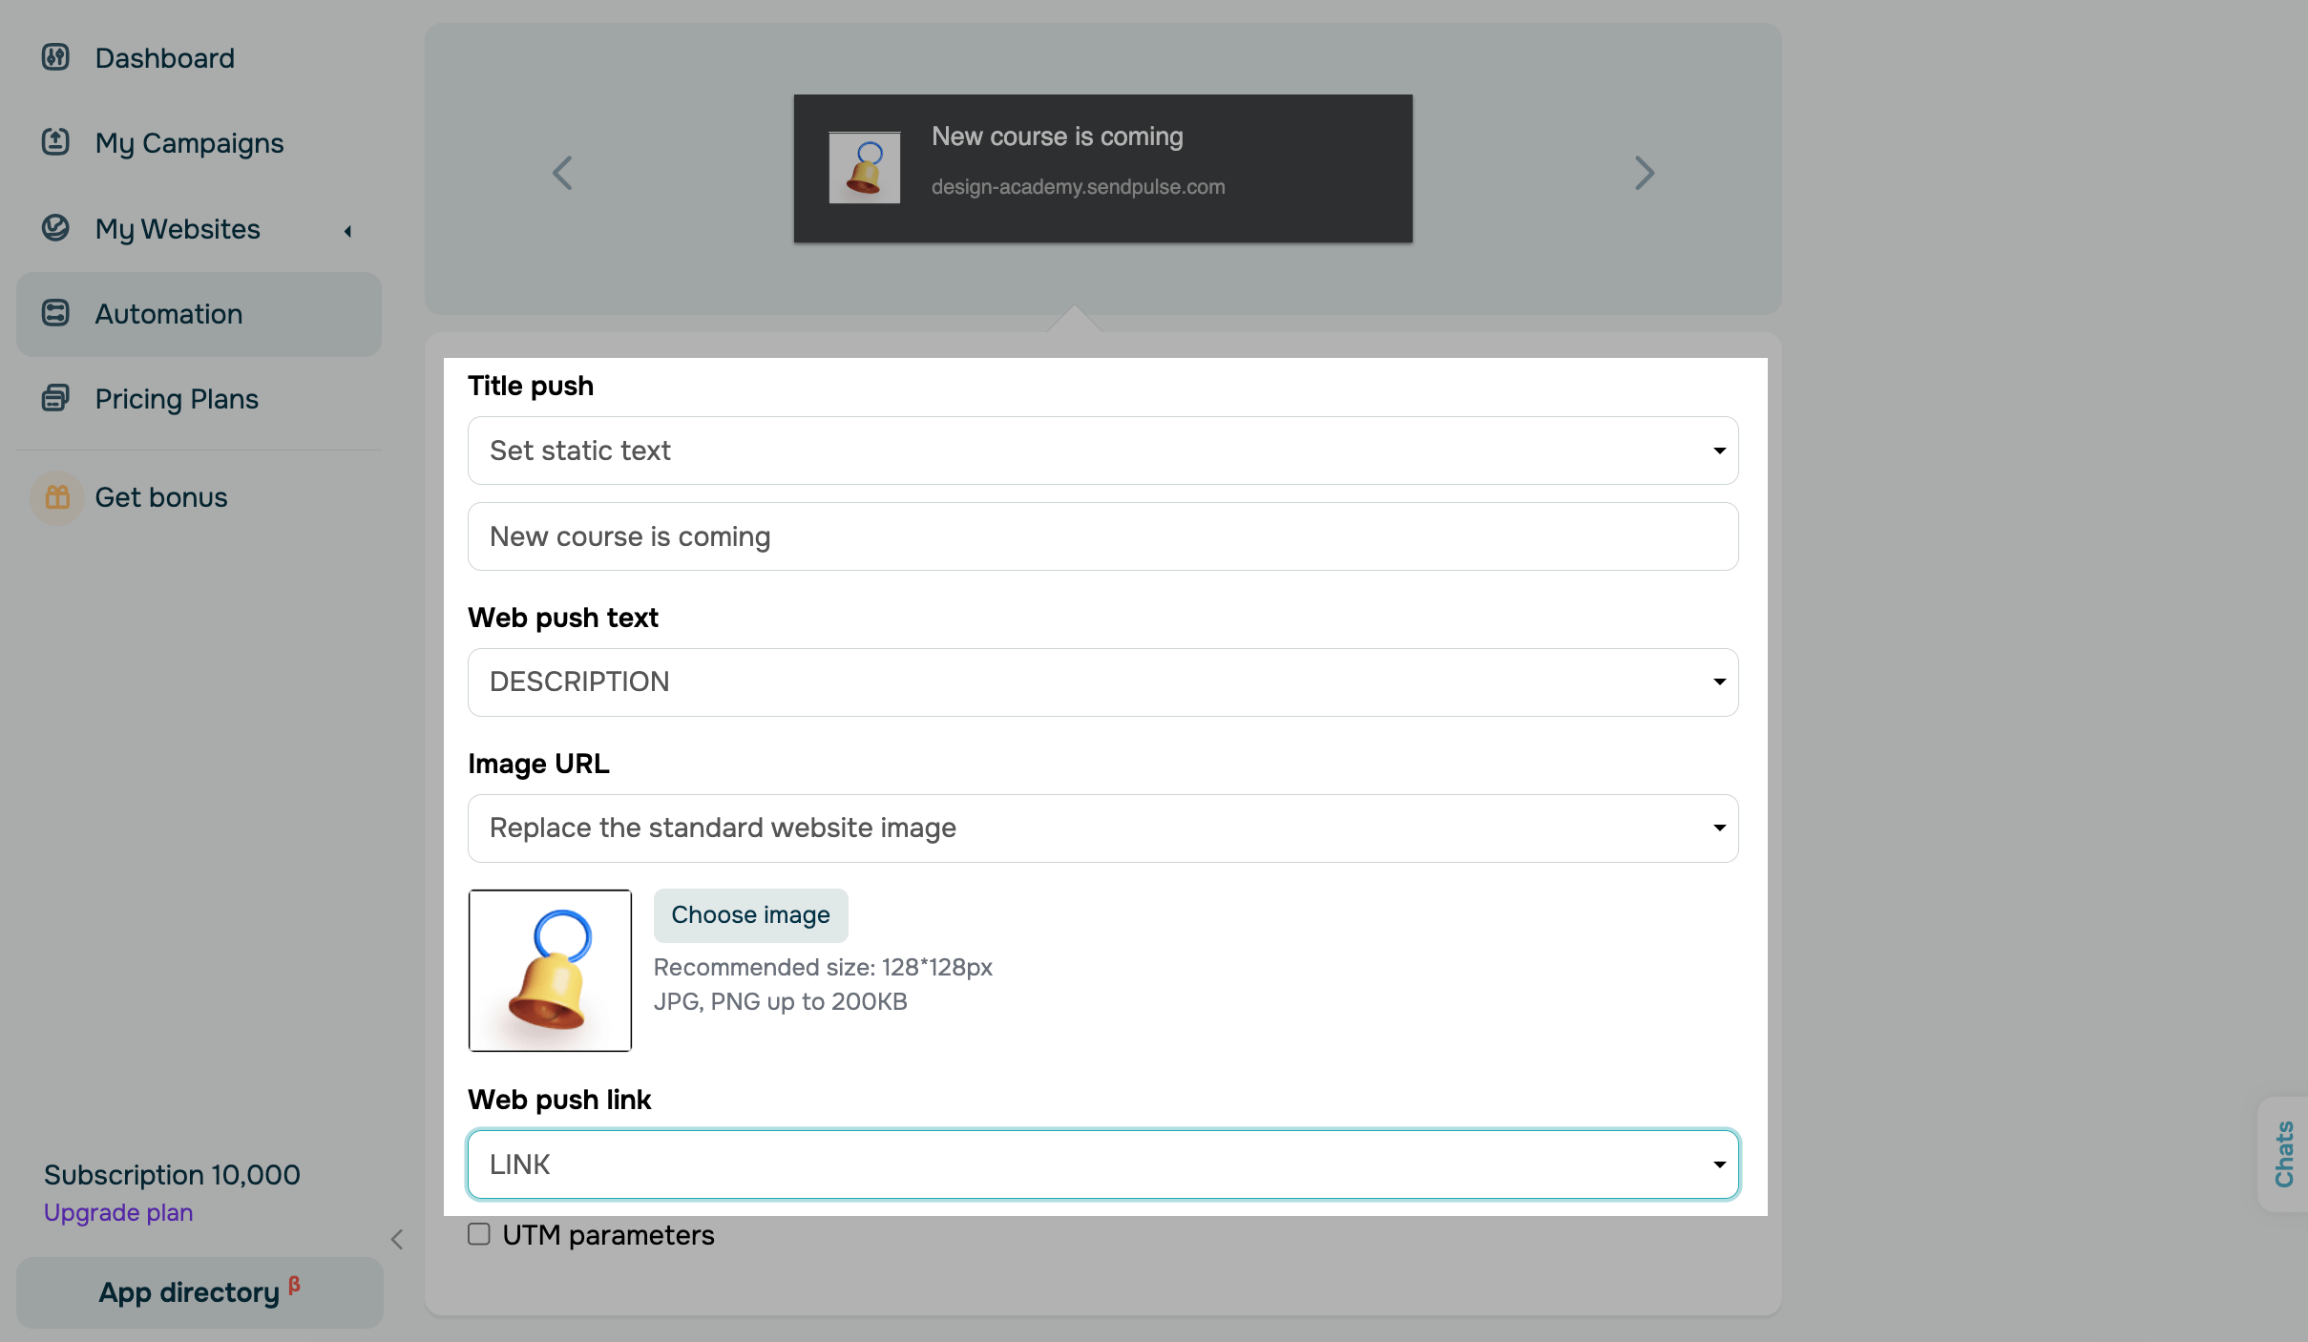Open the Web push link dropdown
The image size is (2308, 1342).
tap(1102, 1164)
